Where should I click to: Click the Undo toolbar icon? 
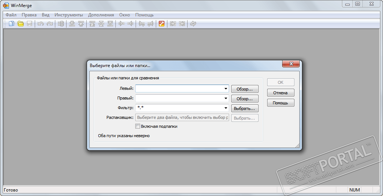point(41,23)
